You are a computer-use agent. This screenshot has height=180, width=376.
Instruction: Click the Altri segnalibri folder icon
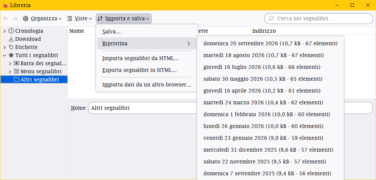17,80
